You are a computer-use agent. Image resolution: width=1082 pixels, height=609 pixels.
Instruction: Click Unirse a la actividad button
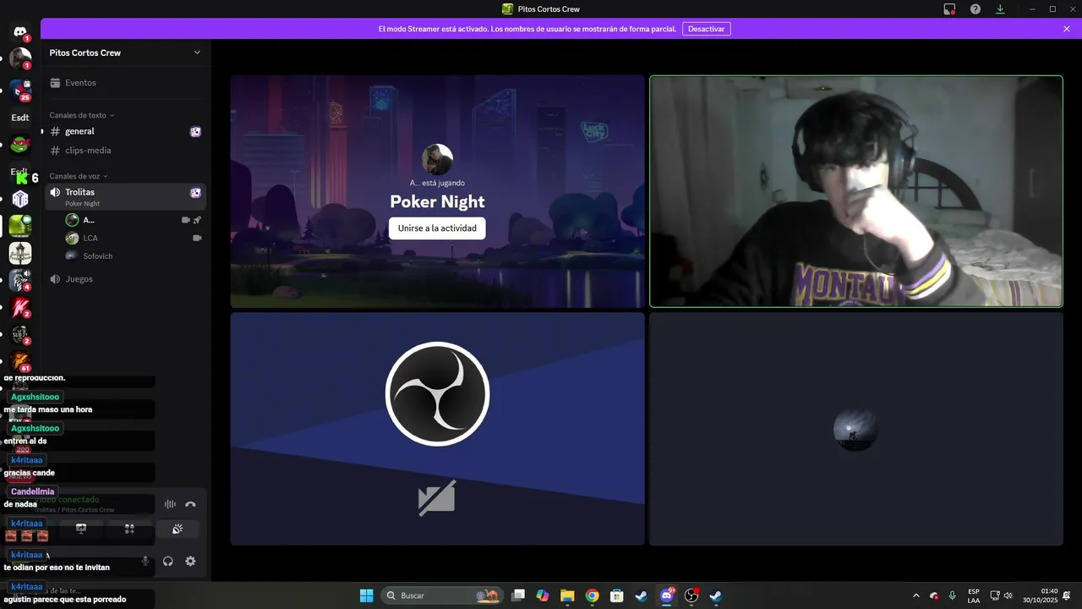coord(437,228)
